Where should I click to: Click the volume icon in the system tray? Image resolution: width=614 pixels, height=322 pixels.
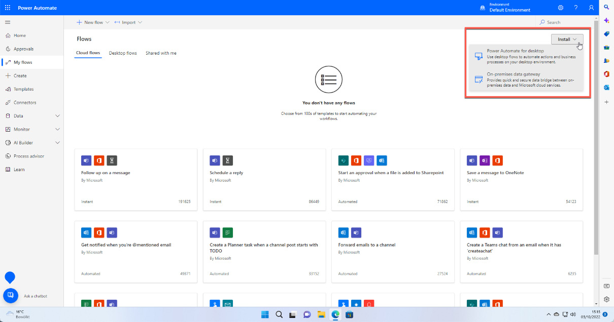[572, 314]
